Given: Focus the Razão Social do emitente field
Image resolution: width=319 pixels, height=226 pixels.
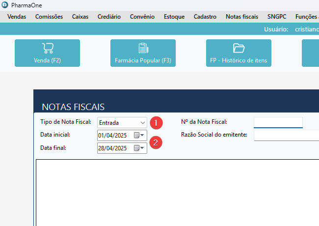Looking at the screenshot, I should (287, 135).
